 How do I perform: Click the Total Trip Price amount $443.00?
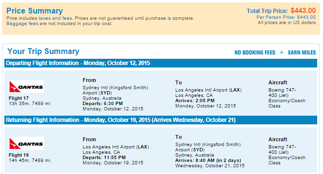[303, 11]
